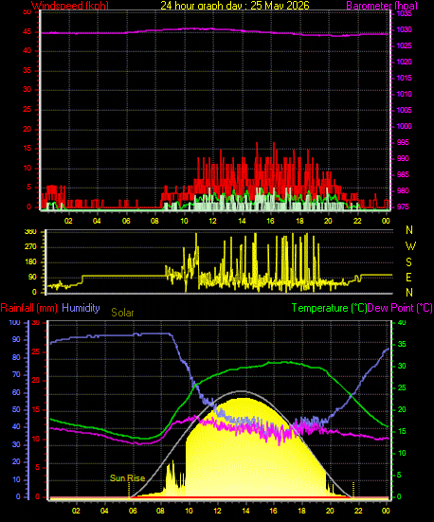The image size is (434, 522).
Task: Click hour 06 on the windspeed graph axis
Action: (126, 221)
